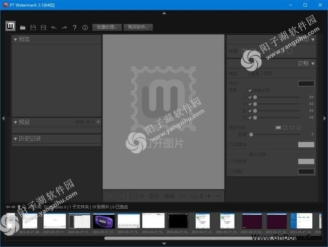
Task: Collapse the bottom filmstrip with the down arrow
Action: pos(164,243)
